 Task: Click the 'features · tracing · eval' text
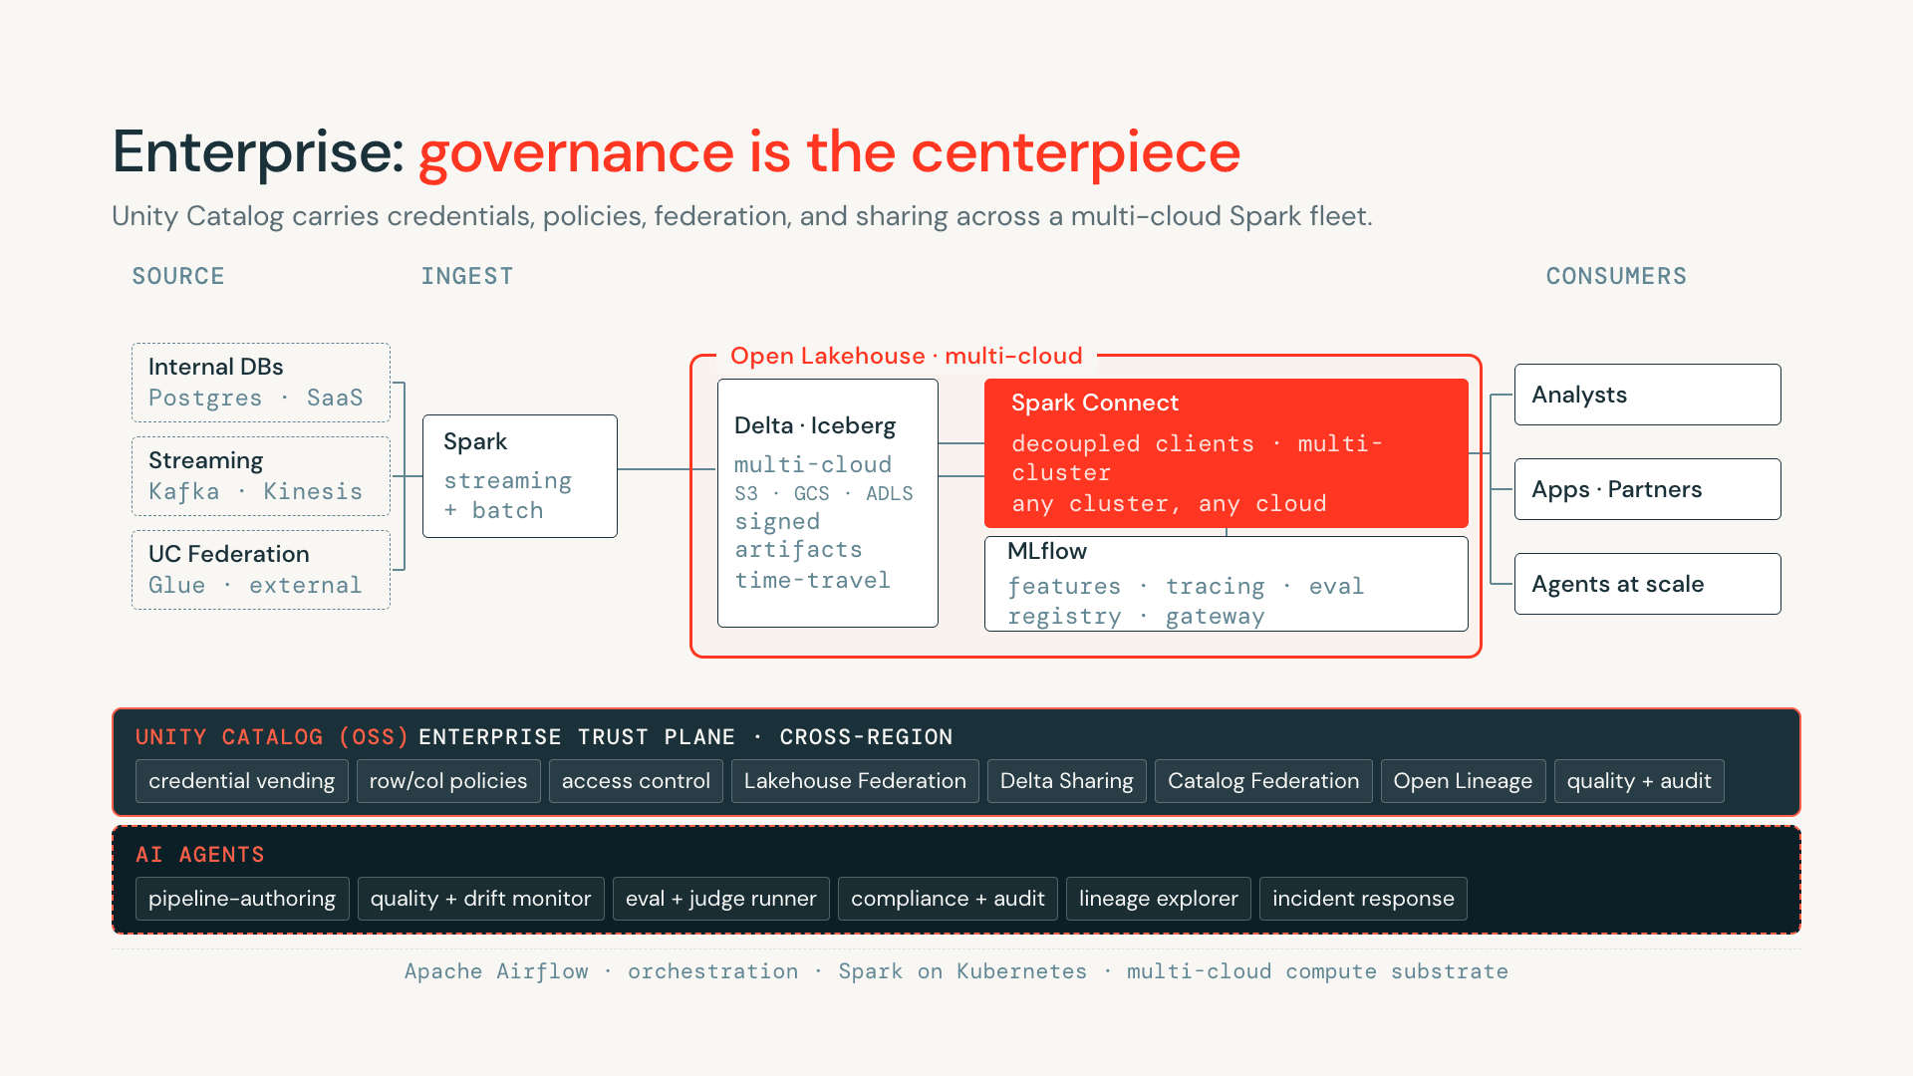coord(1186,586)
